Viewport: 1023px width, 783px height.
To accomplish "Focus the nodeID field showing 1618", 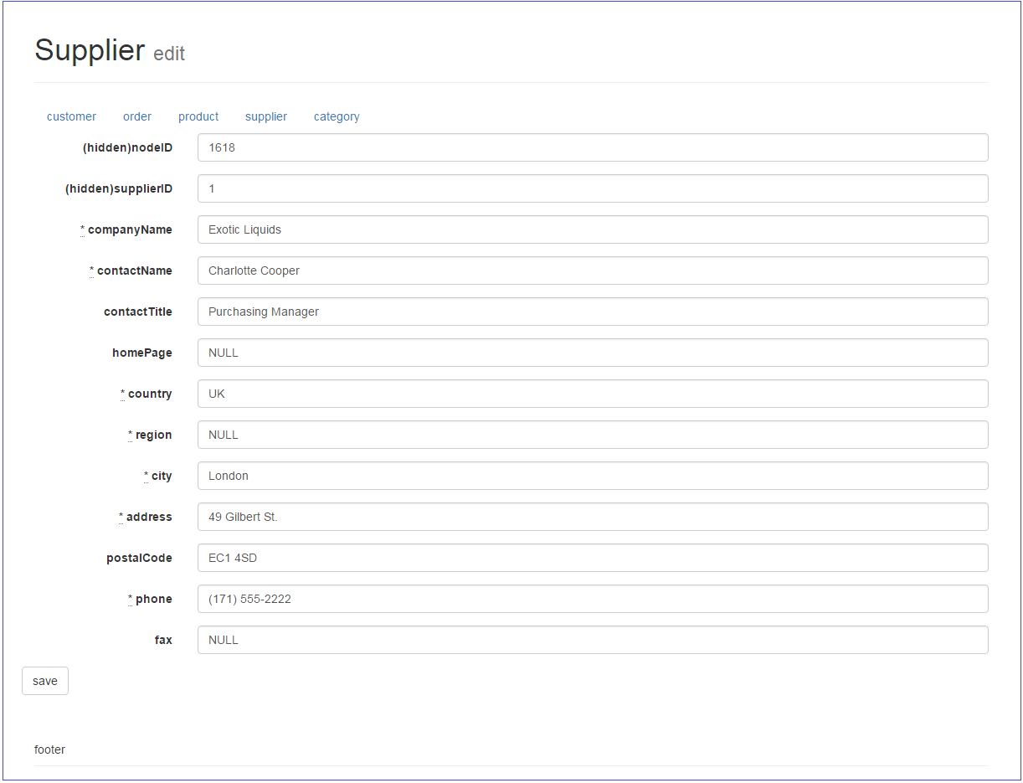I will coord(593,147).
